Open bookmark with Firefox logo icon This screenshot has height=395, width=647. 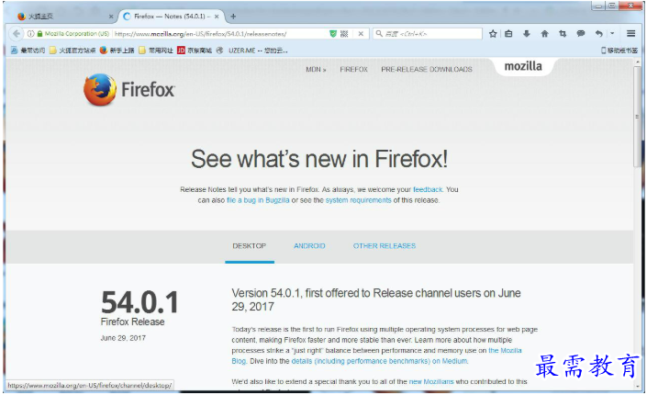coord(117,51)
